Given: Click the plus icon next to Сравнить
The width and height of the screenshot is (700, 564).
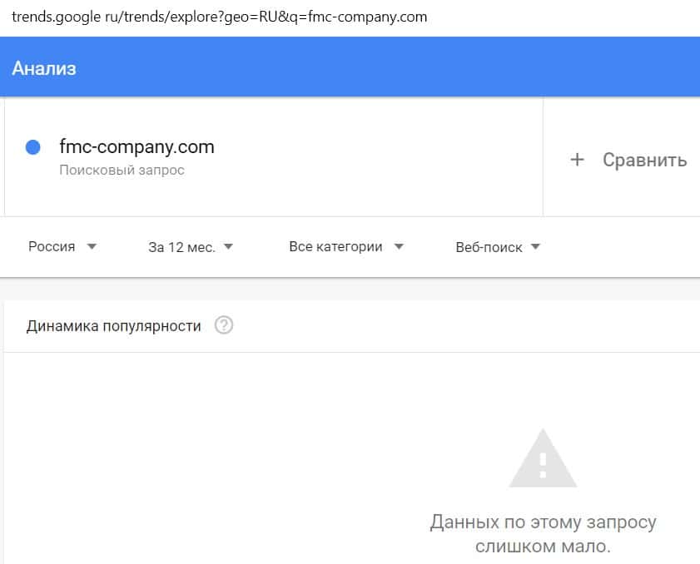Looking at the screenshot, I should (577, 160).
